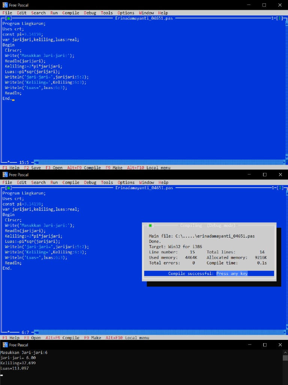Open Edit menu in window with Compiling dialog

click(21, 182)
